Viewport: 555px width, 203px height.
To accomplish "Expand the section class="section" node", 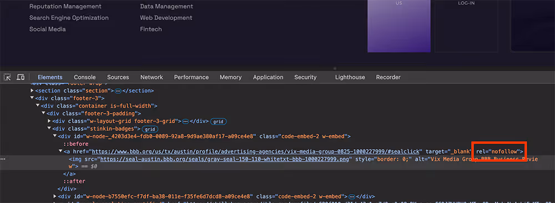I will pyautogui.click(x=32, y=91).
